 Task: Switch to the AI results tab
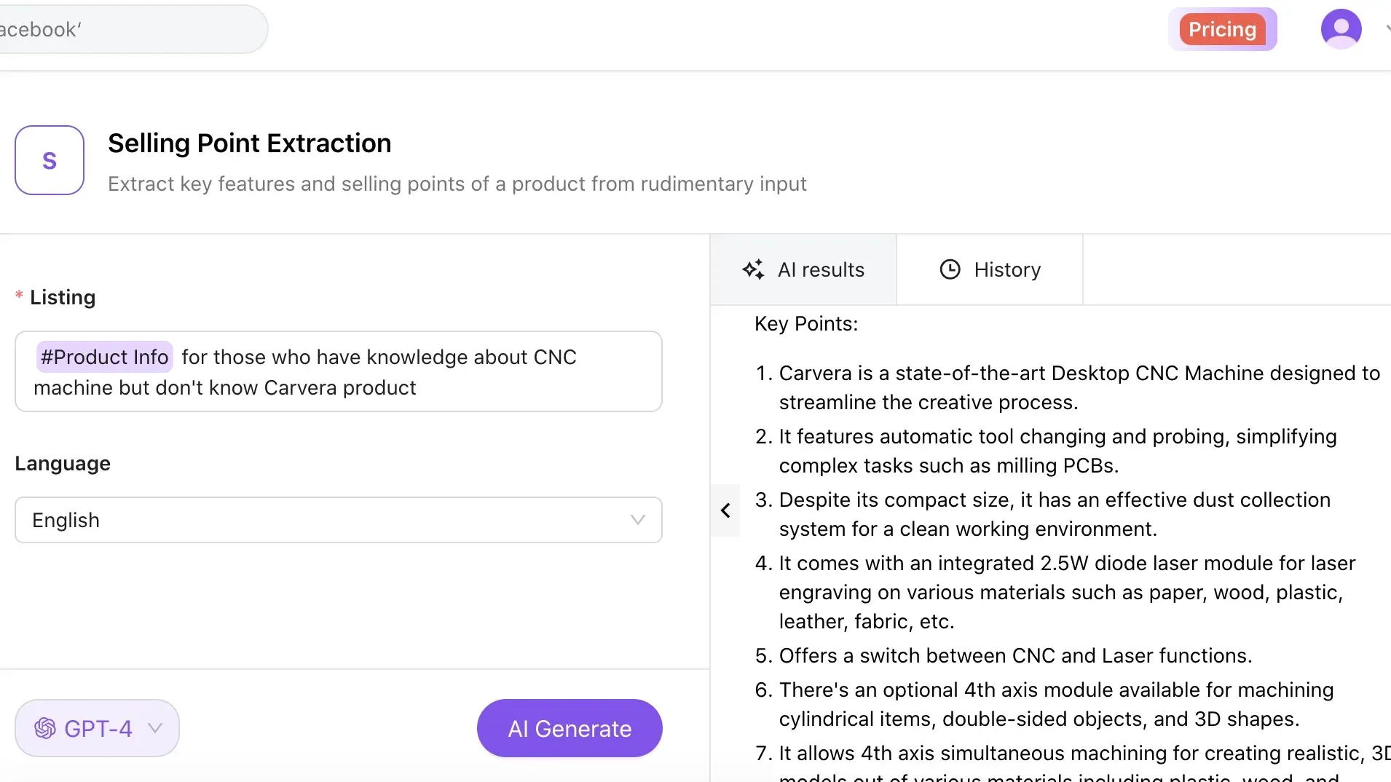803,269
